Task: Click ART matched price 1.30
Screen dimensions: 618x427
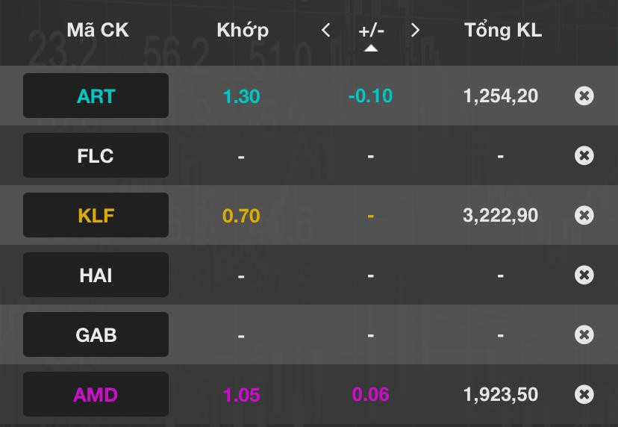Action: [x=241, y=96]
